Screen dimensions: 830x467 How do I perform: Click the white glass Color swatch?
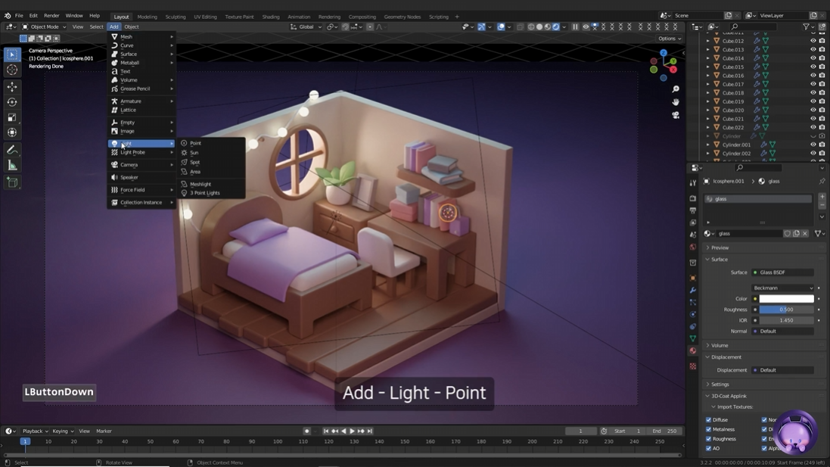786,299
